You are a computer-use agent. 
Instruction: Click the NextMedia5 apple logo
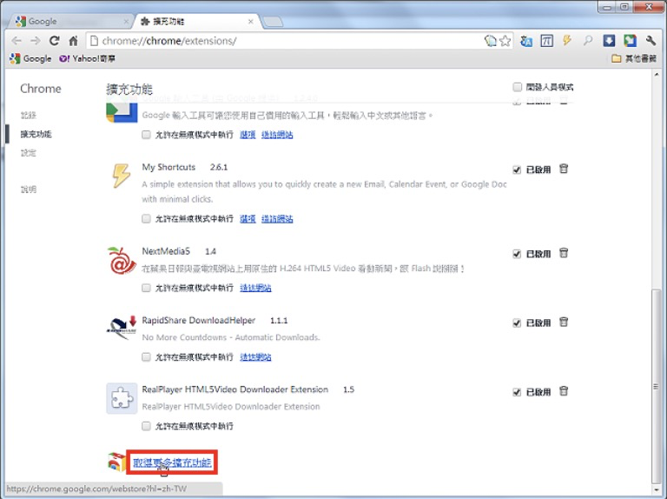click(122, 260)
